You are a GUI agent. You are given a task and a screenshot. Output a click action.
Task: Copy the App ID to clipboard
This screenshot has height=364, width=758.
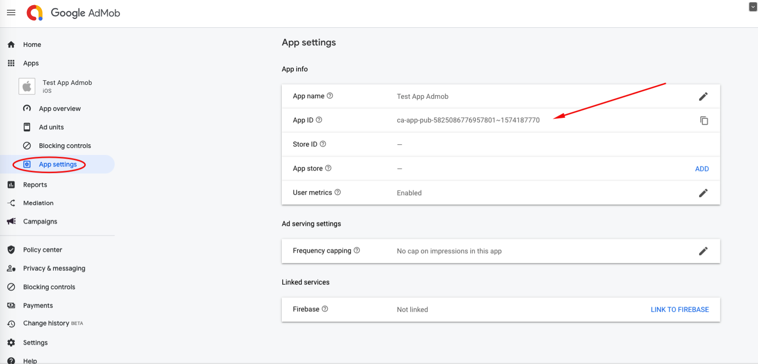coord(704,121)
